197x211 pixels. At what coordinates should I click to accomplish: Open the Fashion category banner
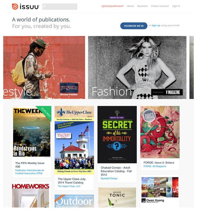[x=137, y=67]
